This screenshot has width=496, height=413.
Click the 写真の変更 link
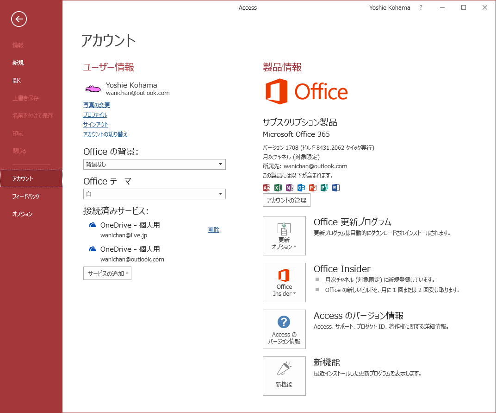(97, 105)
